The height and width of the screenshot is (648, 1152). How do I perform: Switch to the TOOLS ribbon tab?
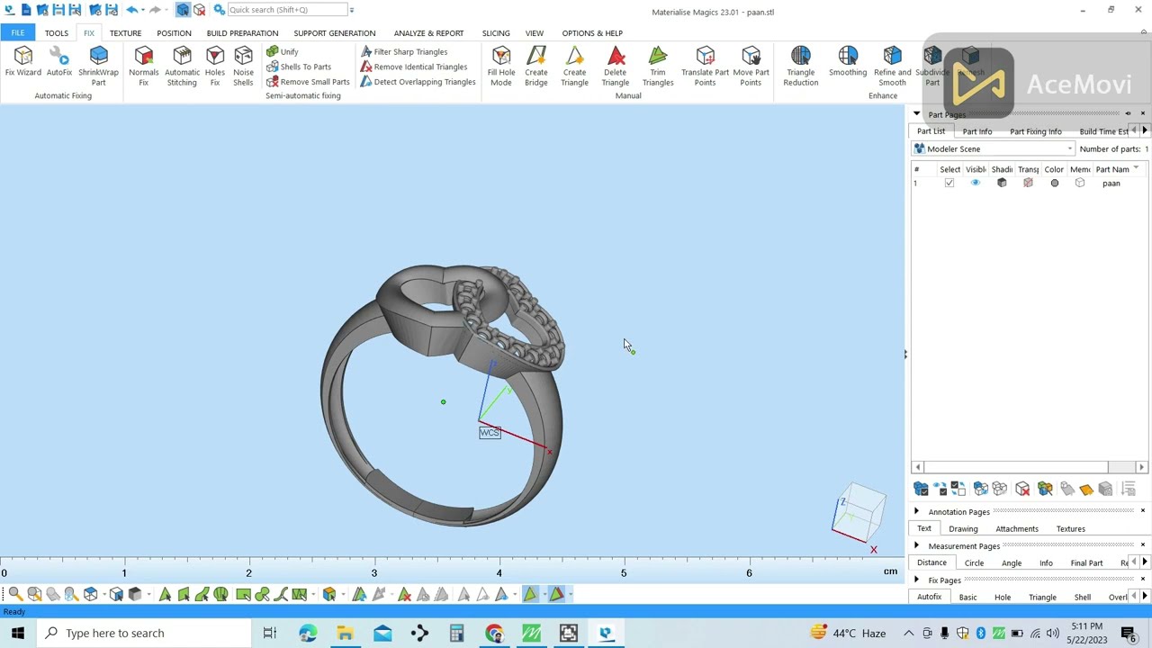point(56,33)
